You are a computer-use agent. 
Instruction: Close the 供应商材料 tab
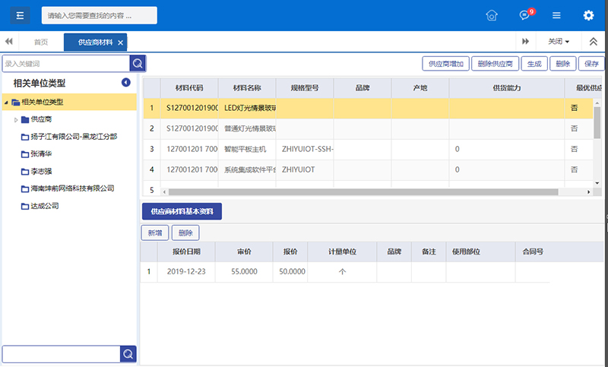tap(120, 43)
